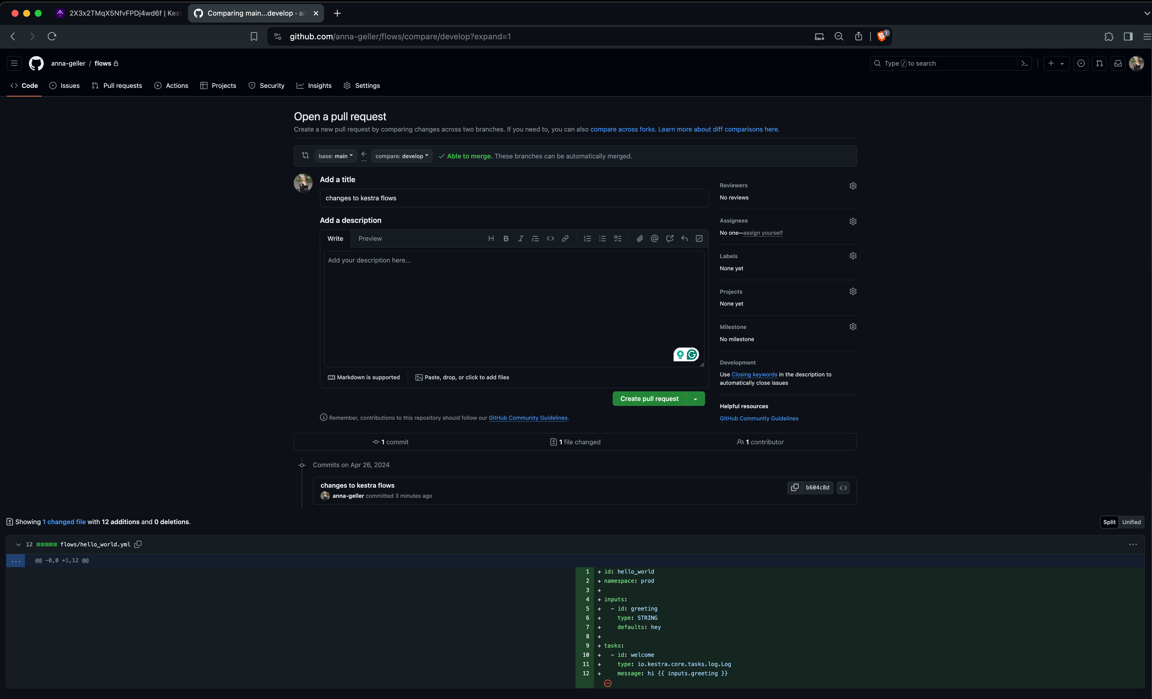Browse repository at this commit icon
Viewport: 1152px width, 699px height.
tap(843, 487)
